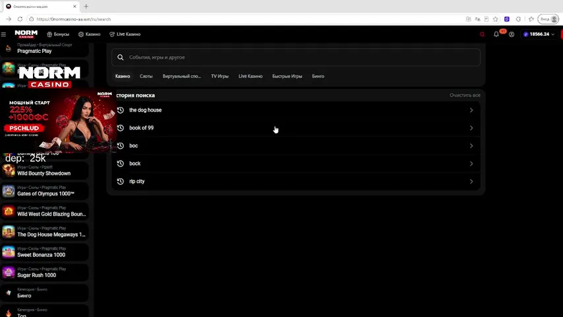Screen dimensions: 563x317
Task: Add page to browser favorites star
Action: tap(496, 19)
